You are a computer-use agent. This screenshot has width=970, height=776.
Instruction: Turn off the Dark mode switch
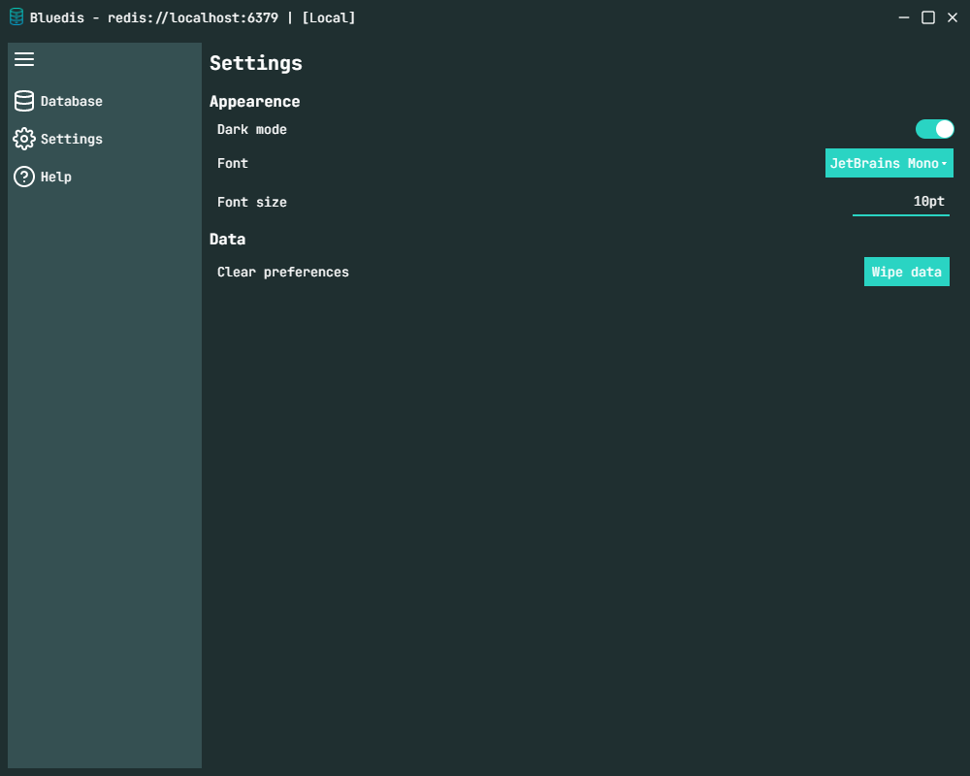(935, 129)
